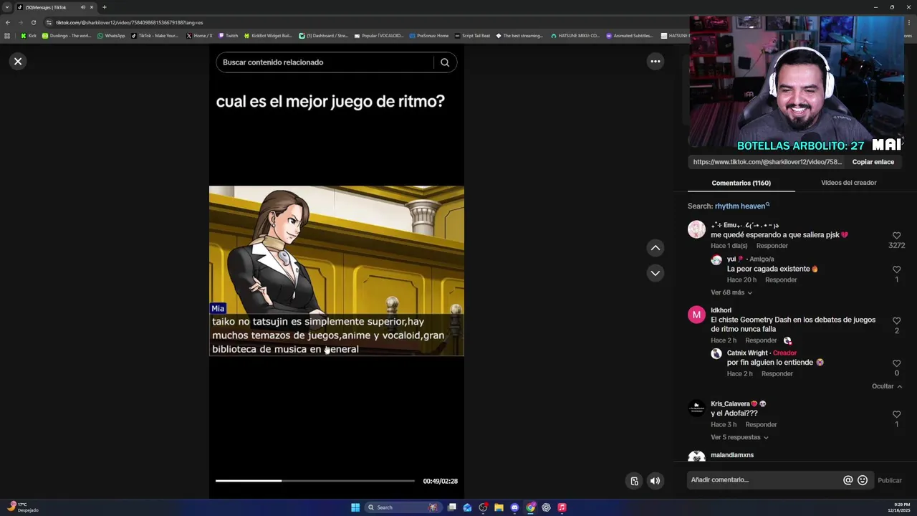This screenshot has width=917, height=516.
Task: Expand 'Ver 68 más' replies
Action: pyautogui.click(x=731, y=292)
